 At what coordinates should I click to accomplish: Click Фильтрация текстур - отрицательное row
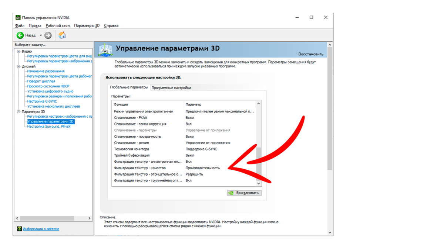[x=184, y=174]
